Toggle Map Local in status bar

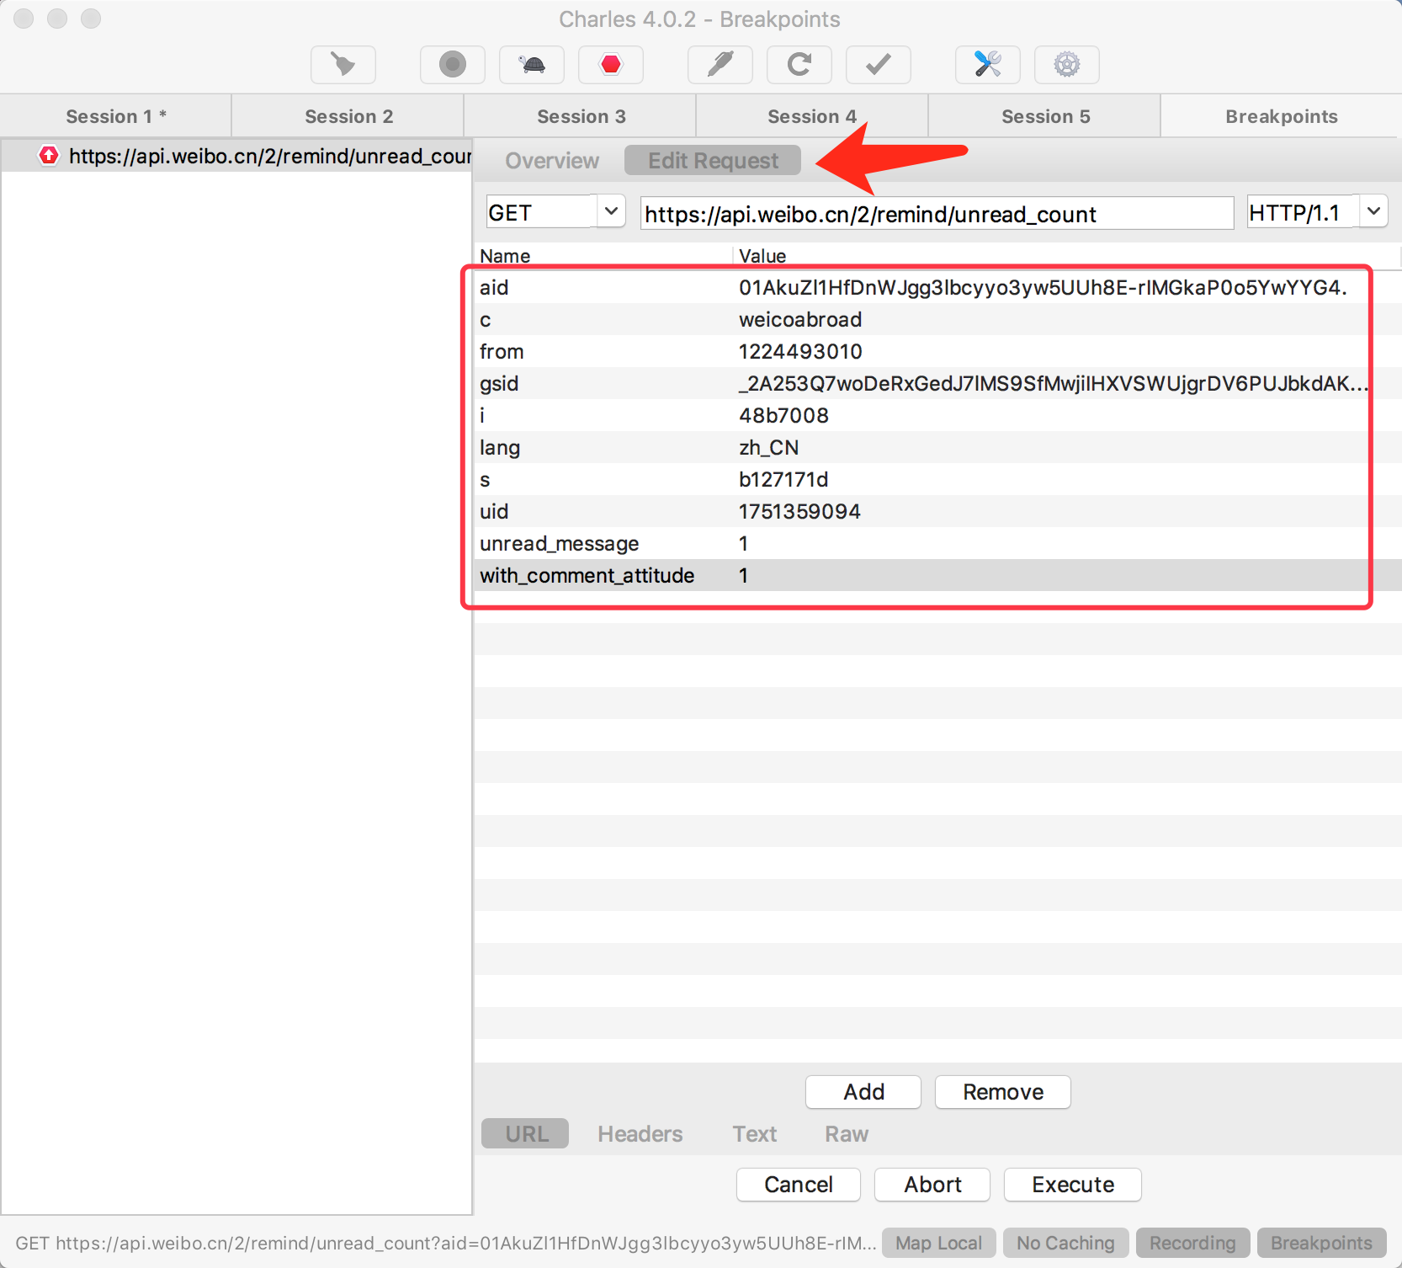coord(938,1243)
